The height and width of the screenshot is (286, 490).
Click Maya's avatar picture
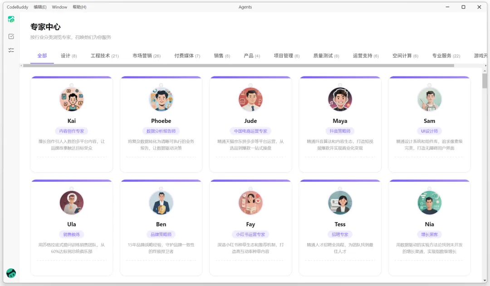click(x=340, y=99)
